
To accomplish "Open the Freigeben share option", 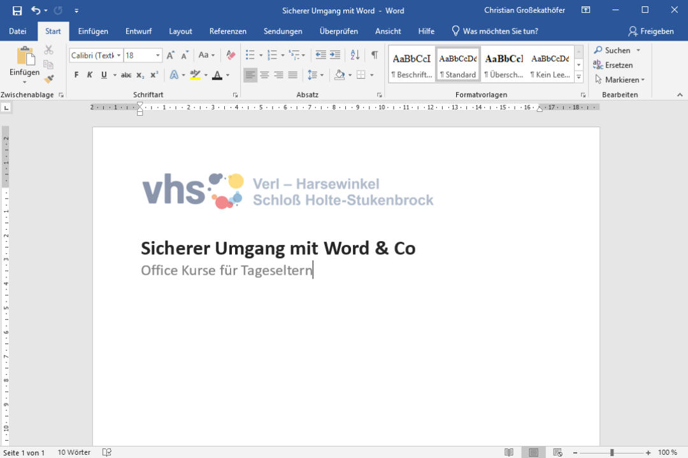I will click(651, 31).
